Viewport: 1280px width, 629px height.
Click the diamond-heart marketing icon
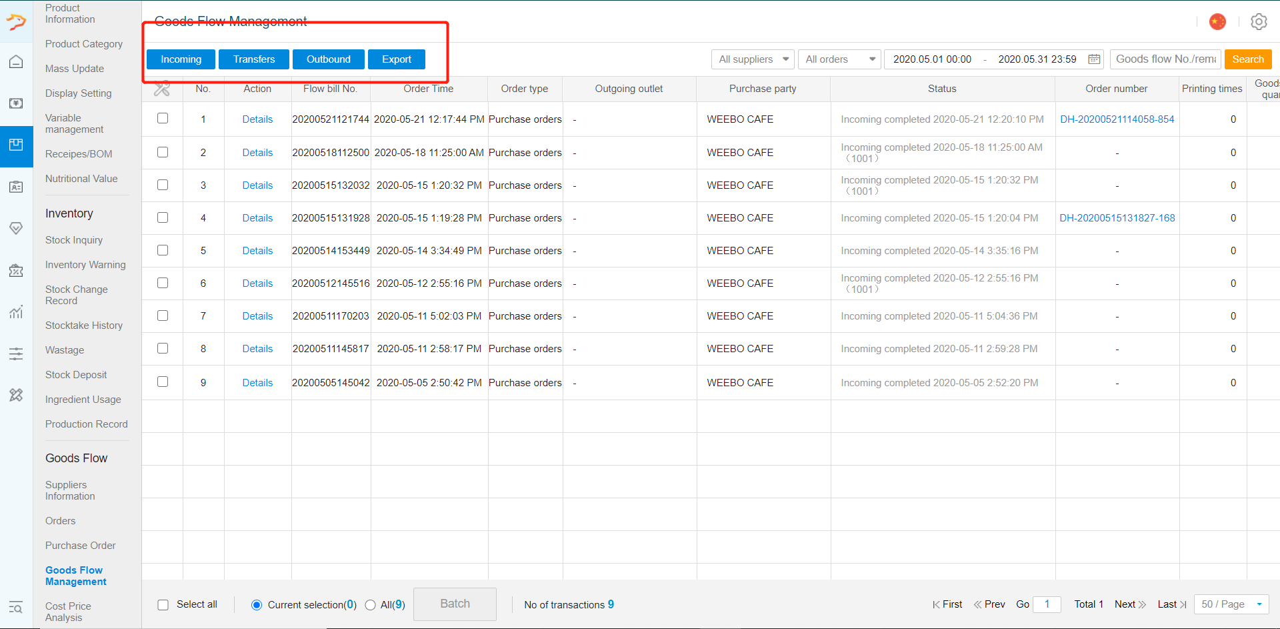click(x=16, y=228)
